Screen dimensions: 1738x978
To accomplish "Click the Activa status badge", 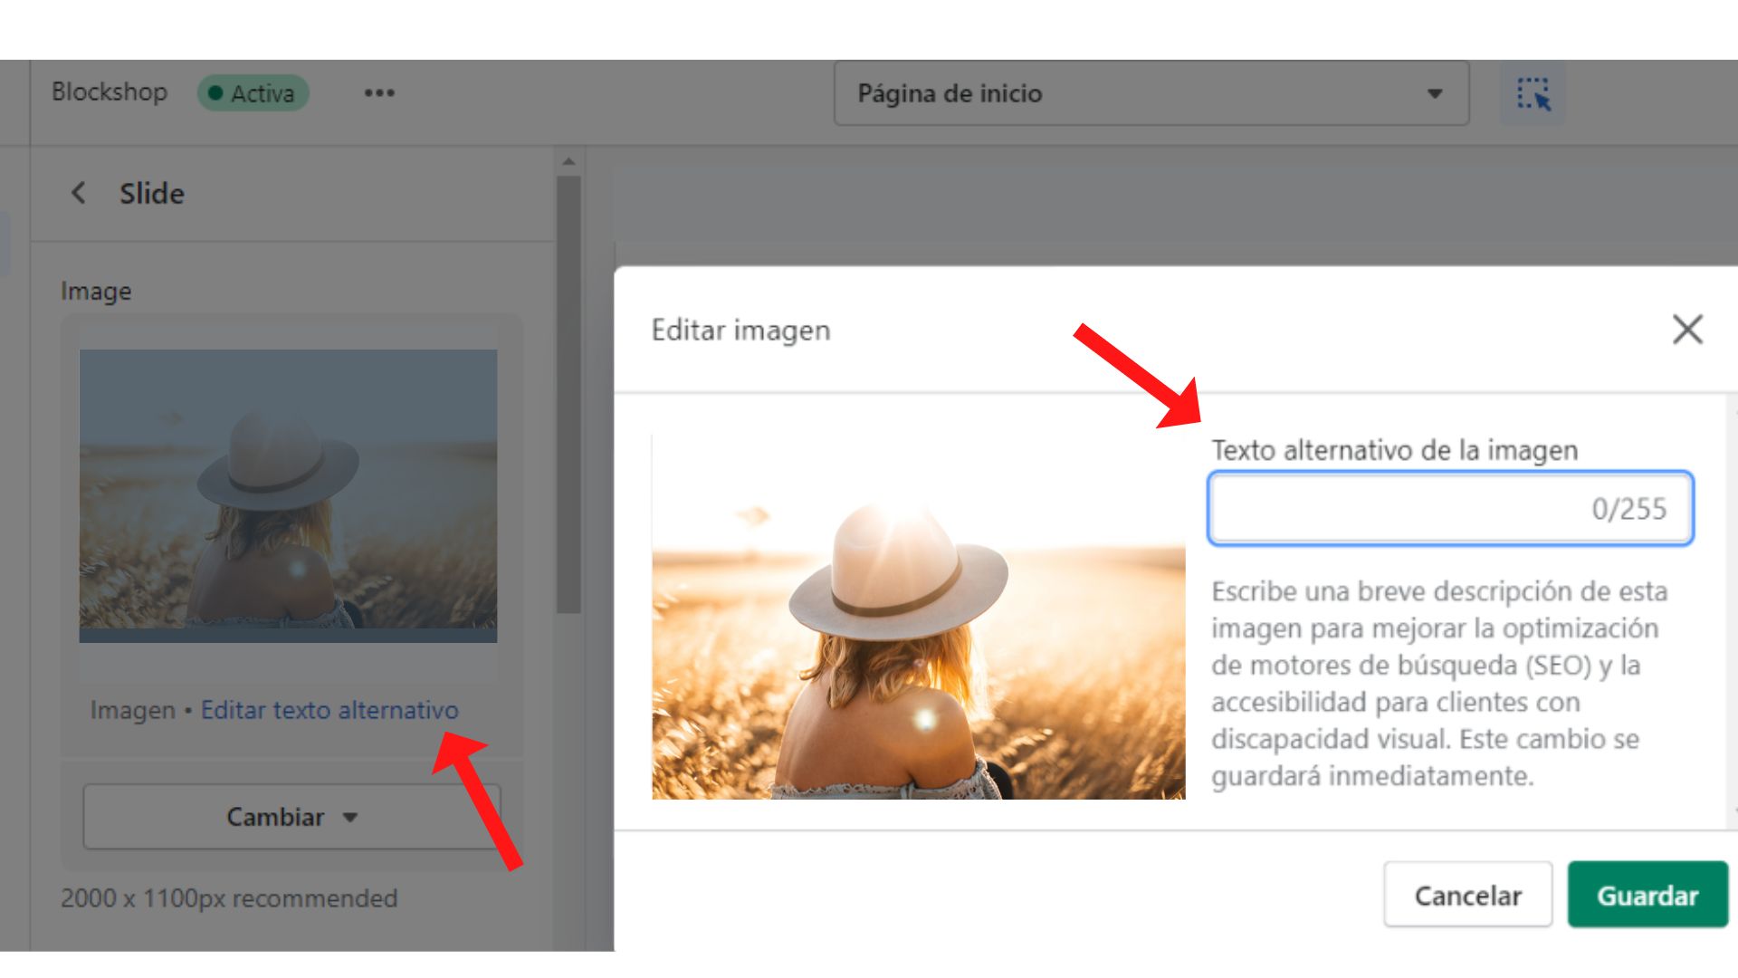I will [253, 93].
